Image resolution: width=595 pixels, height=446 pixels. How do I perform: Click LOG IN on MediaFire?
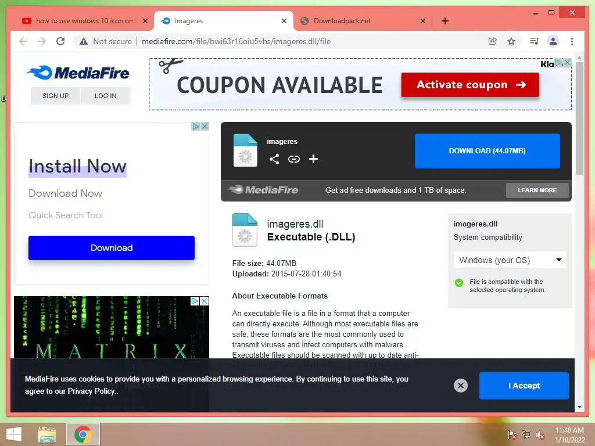pos(106,96)
